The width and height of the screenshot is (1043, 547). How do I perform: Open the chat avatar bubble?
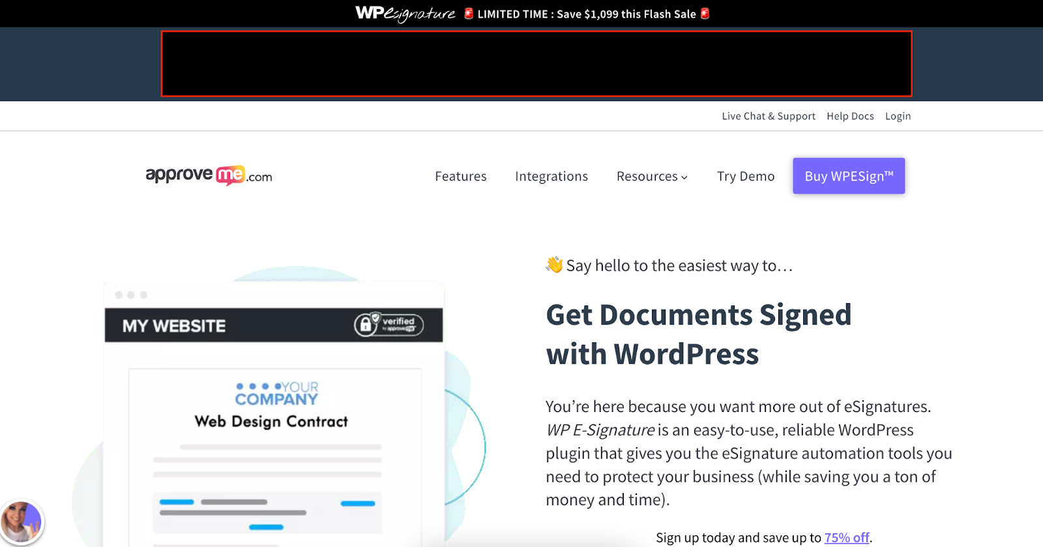tap(22, 522)
